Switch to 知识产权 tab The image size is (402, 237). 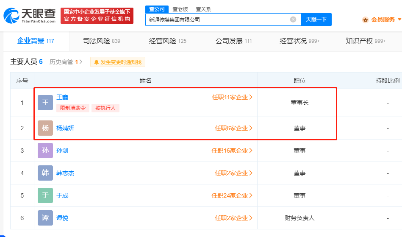pyautogui.click(x=365, y=41)
